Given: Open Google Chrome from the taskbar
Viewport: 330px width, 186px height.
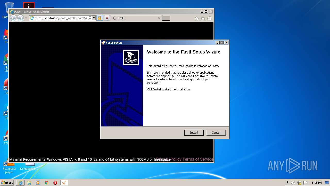Looking at the screenshot, I should click(x=47, y=183).
